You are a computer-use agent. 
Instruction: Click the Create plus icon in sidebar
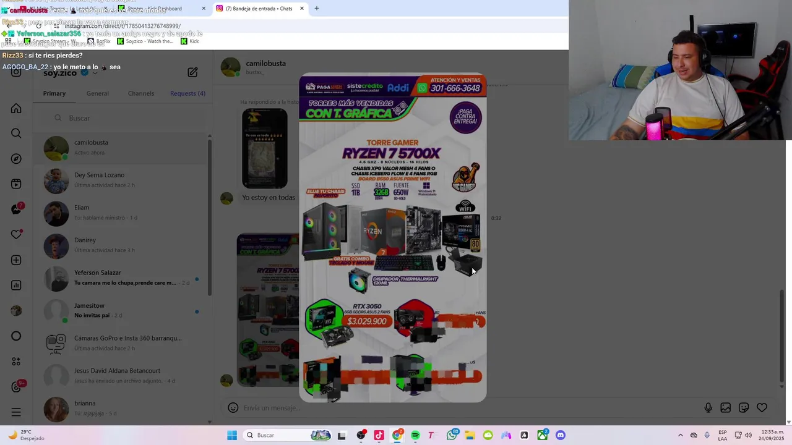coord(16,260)
